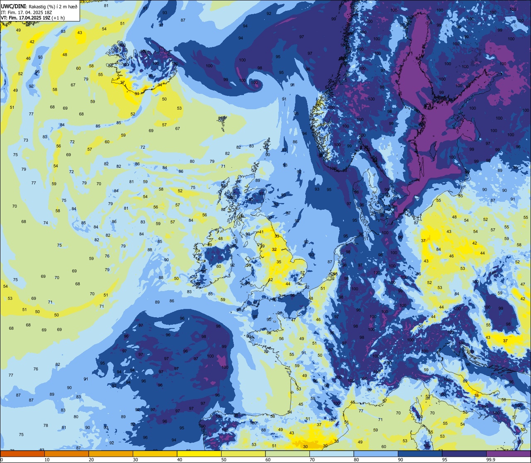Click the legend scale label '70'
531x463 pixels.
point(312,460)
